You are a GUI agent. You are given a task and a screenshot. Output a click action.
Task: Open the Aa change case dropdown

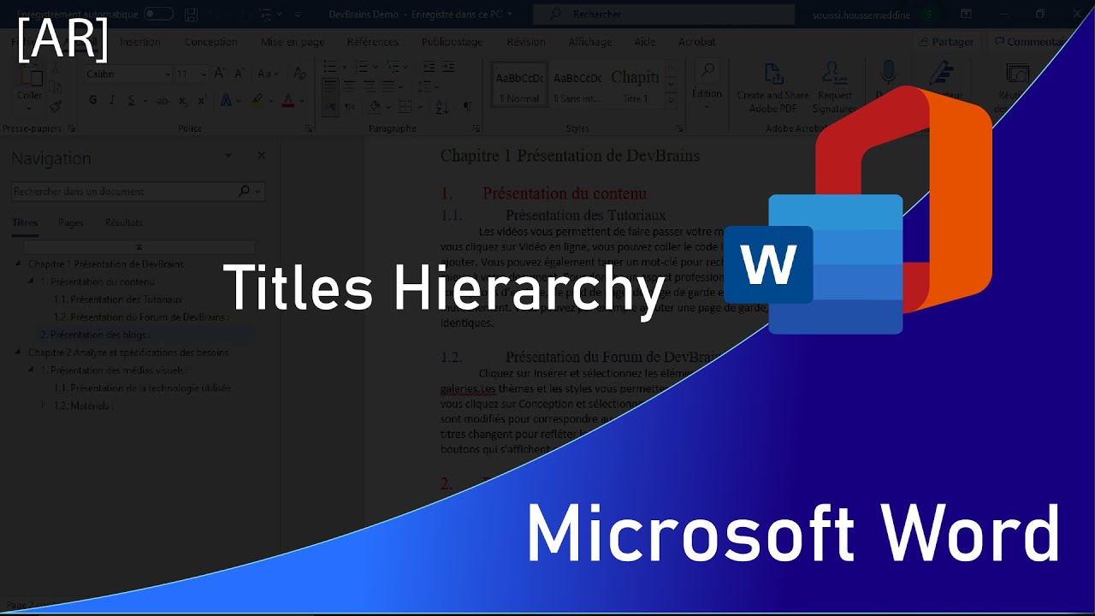click(x=268, y=74)
